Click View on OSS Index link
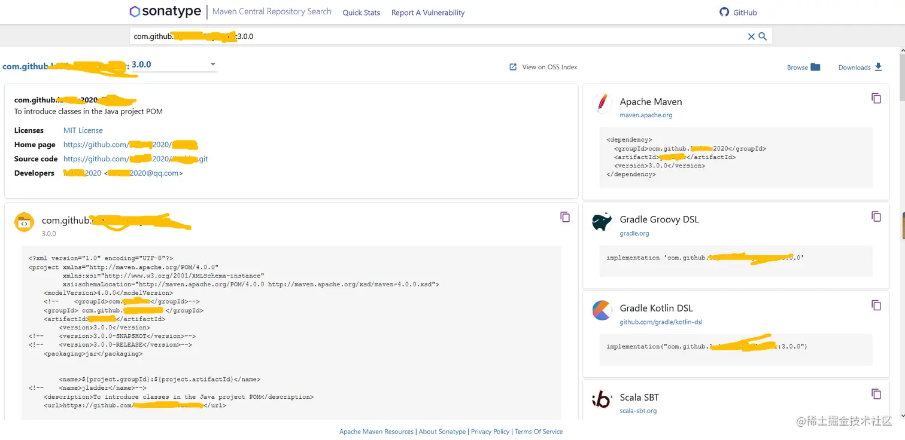 coord(549,67)
